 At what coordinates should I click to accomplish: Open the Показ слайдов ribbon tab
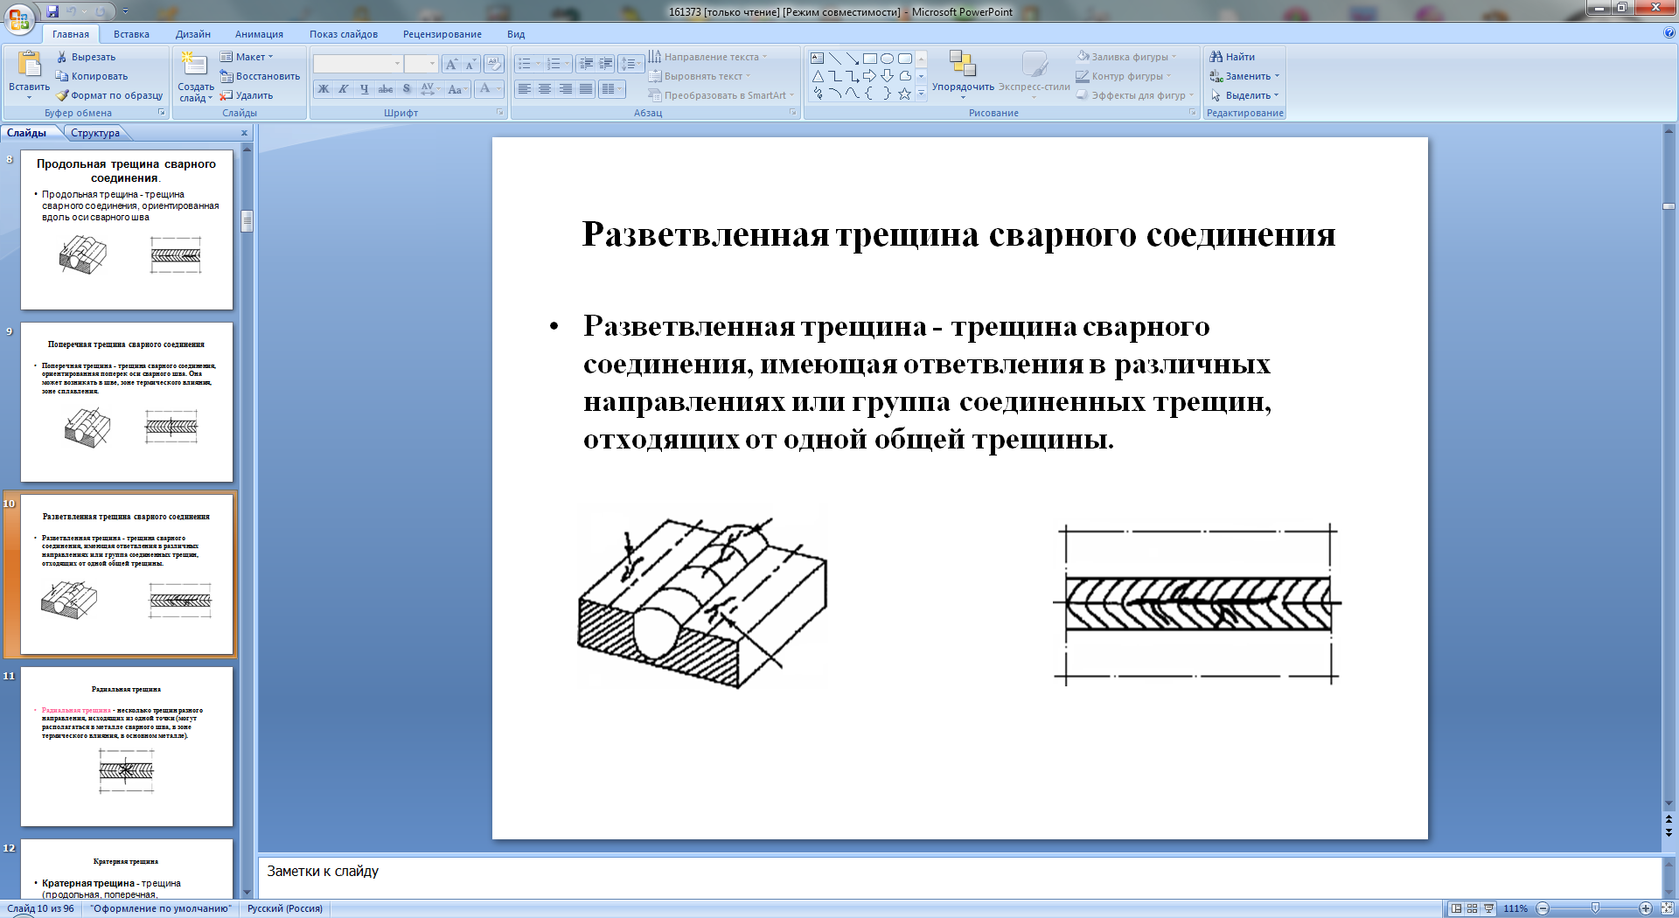pos(344,34)
